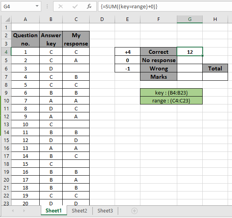The image size is (232, 218).
Task: Click the Insert Function fx icon
Action: tap(89, 6)
